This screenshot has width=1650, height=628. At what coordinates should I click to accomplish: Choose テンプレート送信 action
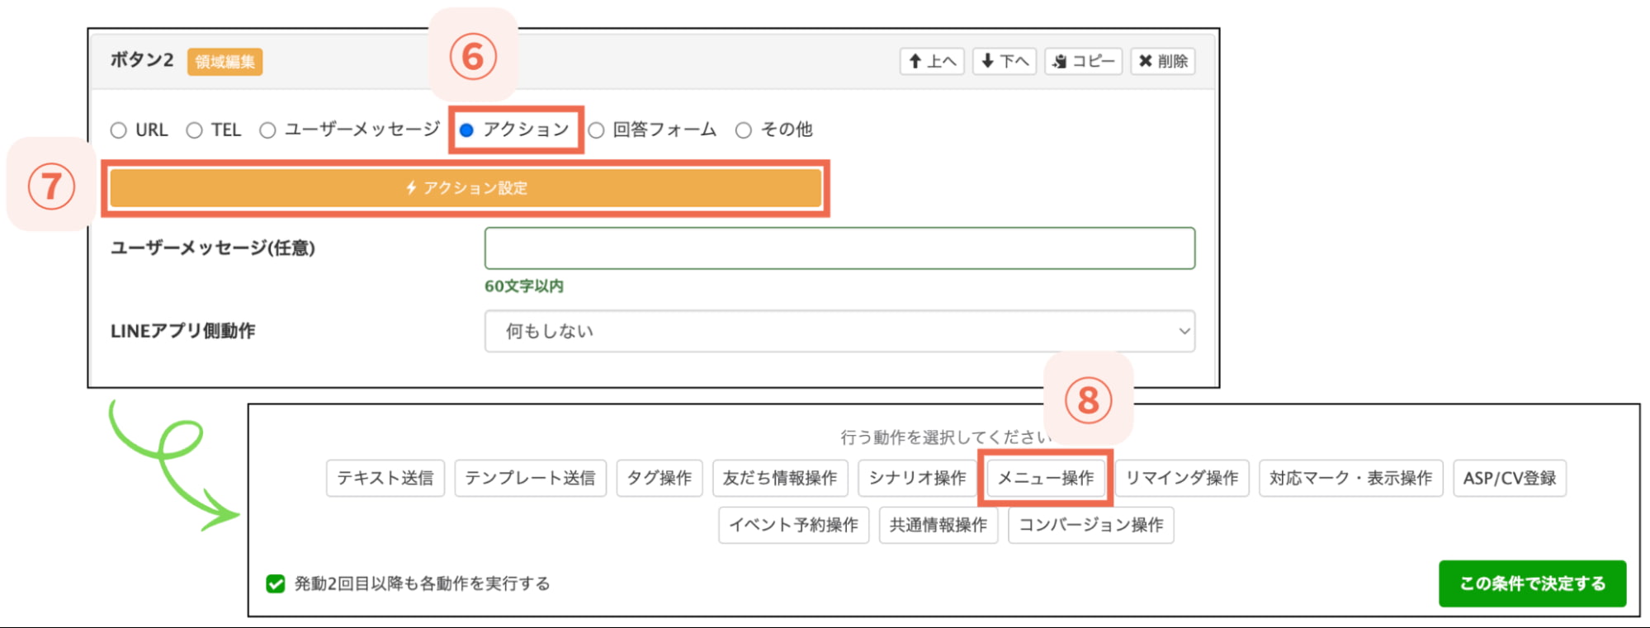point(531,478)
